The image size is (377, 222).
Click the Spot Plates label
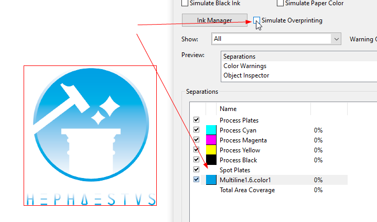click(x=235, y=170)
